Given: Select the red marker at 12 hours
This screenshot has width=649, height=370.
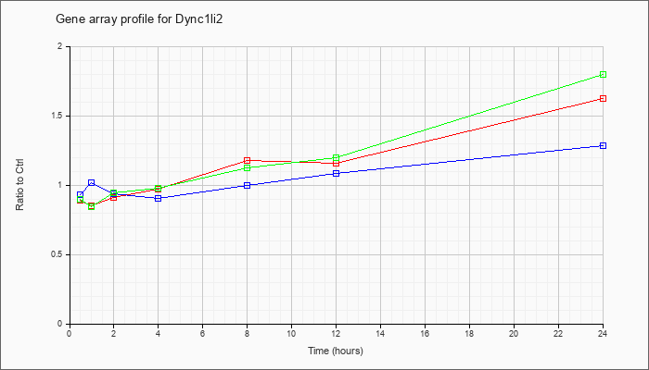Looking at the screenshot, I should (x=336, y=163).
